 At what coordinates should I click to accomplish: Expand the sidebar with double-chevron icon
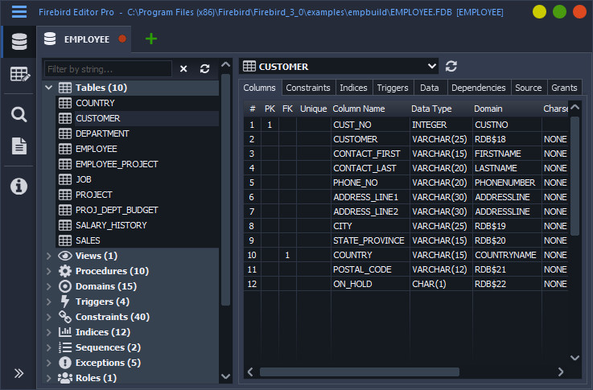click(19, 373)
